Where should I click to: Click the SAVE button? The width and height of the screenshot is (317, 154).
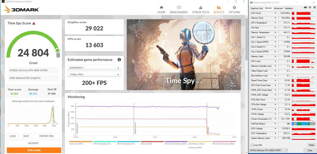pyautogui.click(x=26, y=136)
